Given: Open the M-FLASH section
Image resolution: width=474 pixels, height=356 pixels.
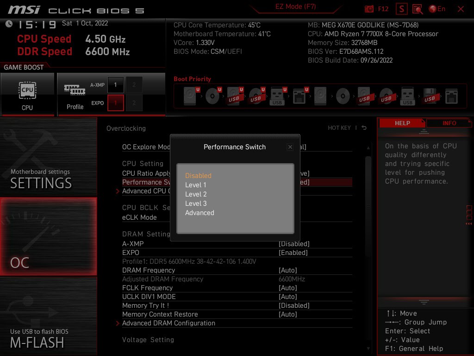Looking at the screenshot, I should coord(48,316).
